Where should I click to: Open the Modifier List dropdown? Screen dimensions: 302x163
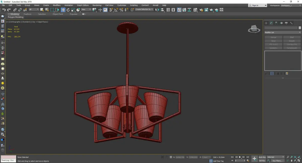(x=283, y=32)
